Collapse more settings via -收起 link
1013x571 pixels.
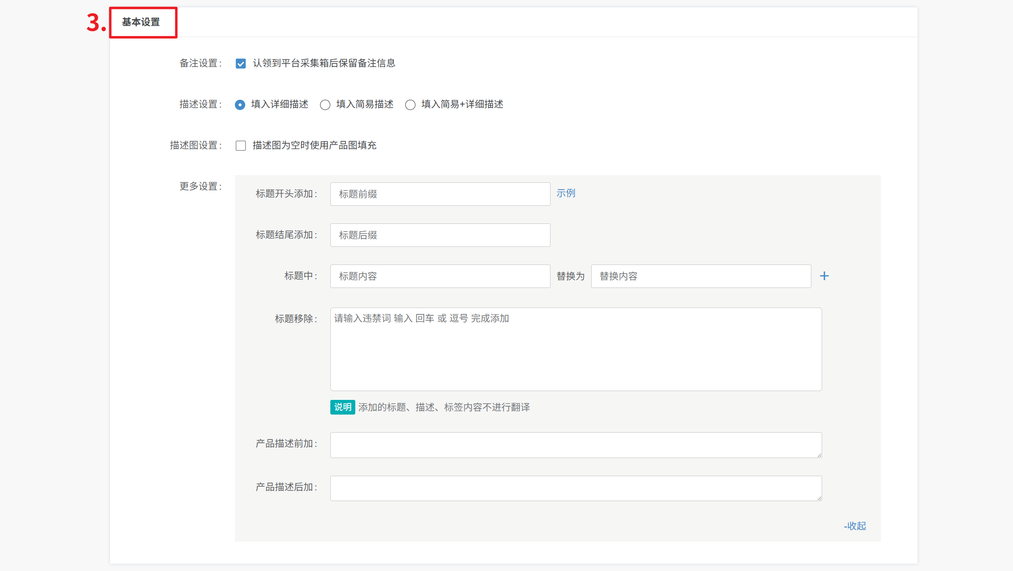click(x=854, y=526)
